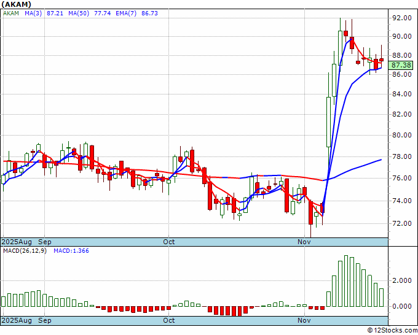Viewport: 418px width, 335px height.
Task: Click the Oct label on price chart axis
Action: [x=169, y=242]
